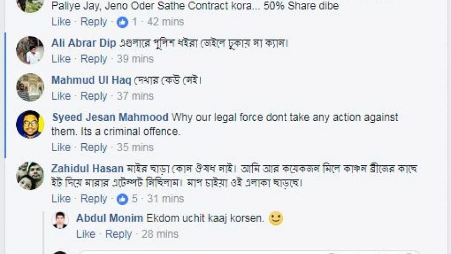
Task: Reply to the top comment posted 42 mins ago
Action: (x=94, y=22)
